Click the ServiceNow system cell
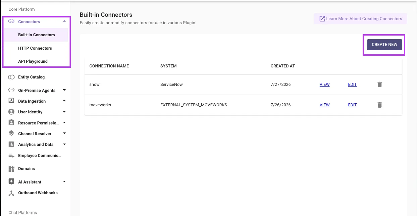 [171, 85]
